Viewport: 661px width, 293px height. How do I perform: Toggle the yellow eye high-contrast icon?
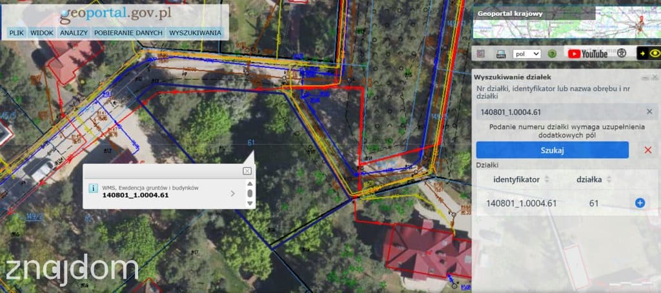(655, 54)
